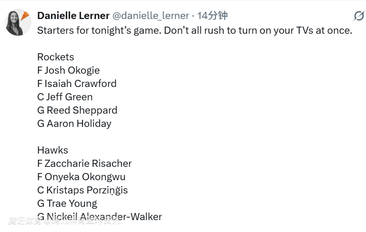Click the F Zaccharie Risacher line
The image size is (366, 232).
coord(84,164)
